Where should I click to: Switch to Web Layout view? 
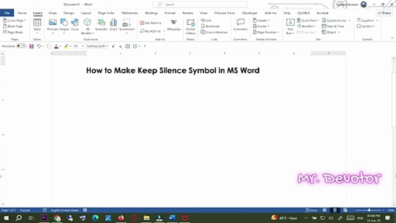[x=345, y=210]
